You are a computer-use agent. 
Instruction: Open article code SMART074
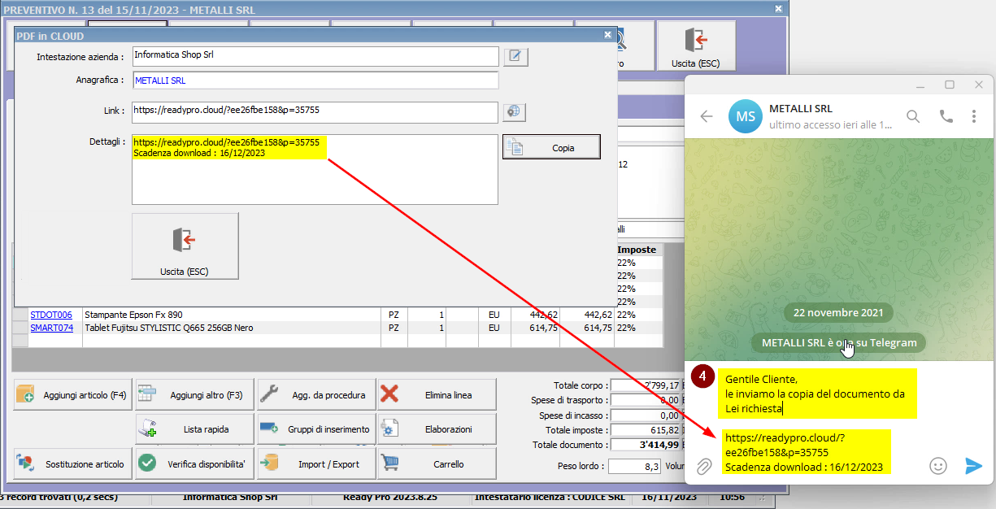(52, 328)
